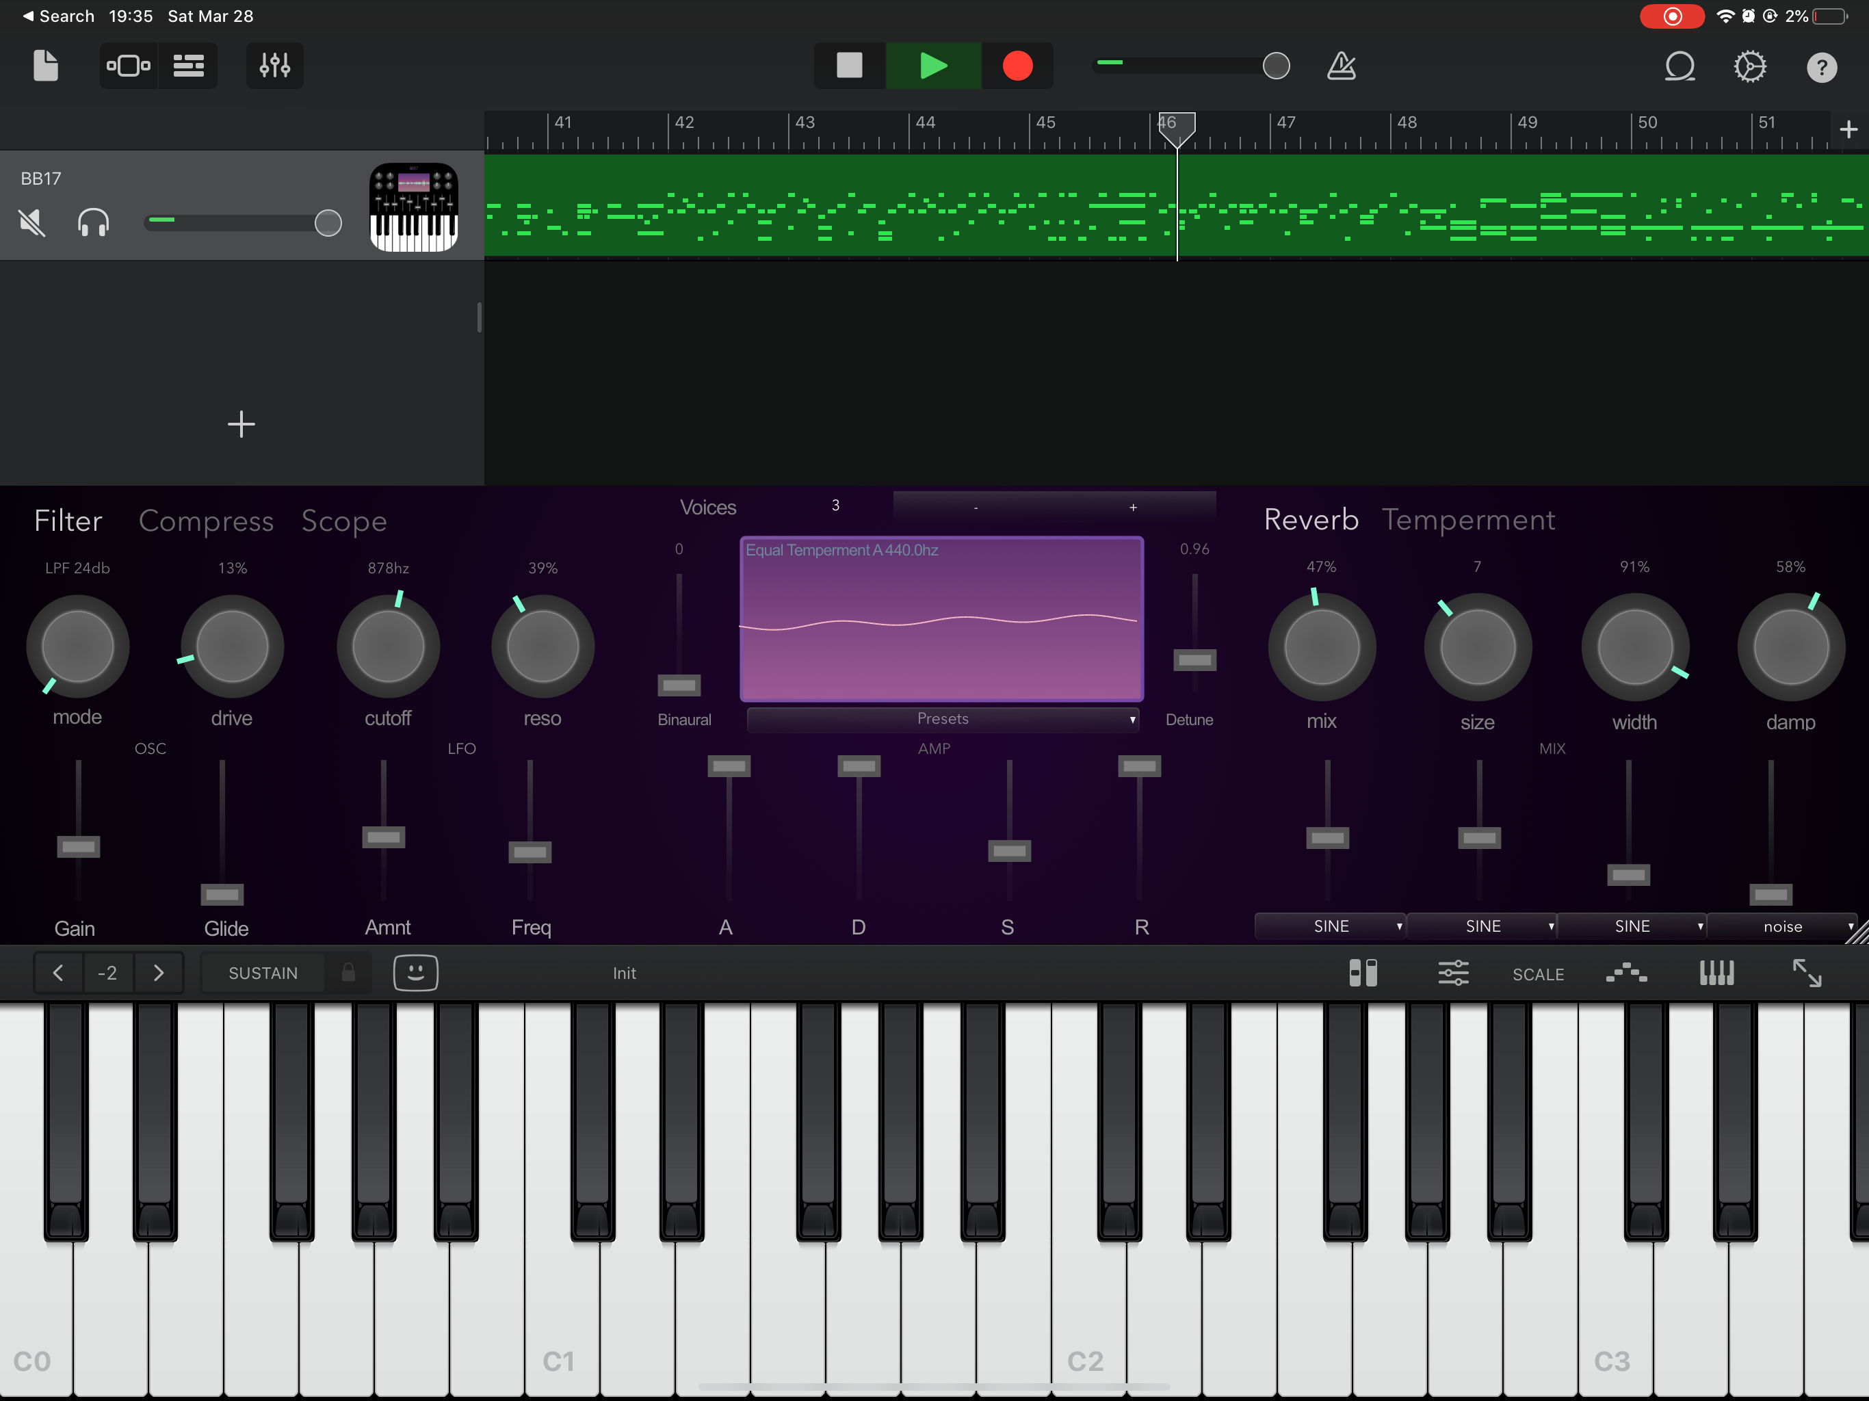
Task: Stop playback
Action: pos(849,65)
